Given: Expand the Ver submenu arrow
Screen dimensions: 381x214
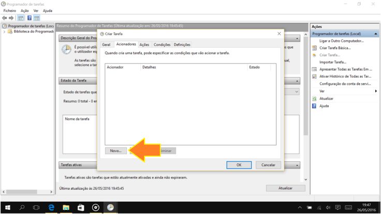Looking at the screenshot, I should 376,91.
